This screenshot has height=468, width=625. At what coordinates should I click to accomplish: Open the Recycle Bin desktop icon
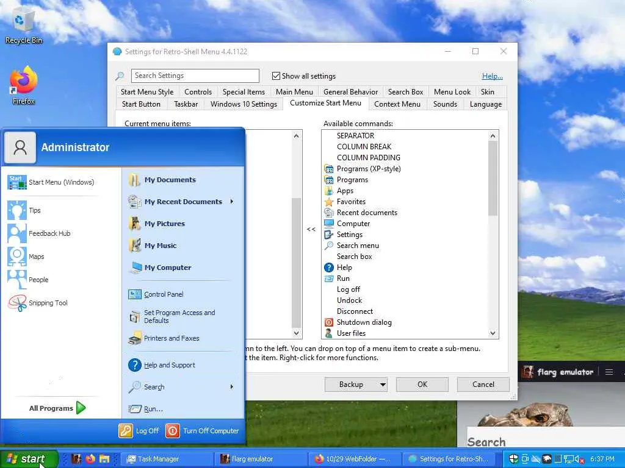tap(24, 26)
